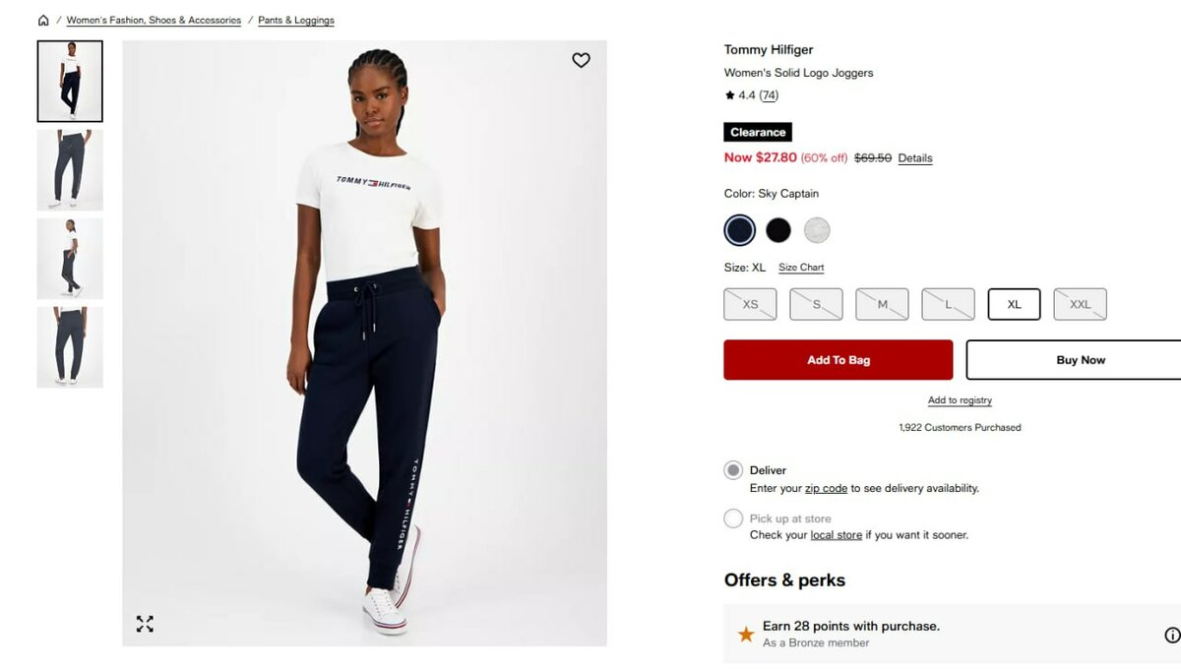Click the orange star rewards icon

coord(746,635)
